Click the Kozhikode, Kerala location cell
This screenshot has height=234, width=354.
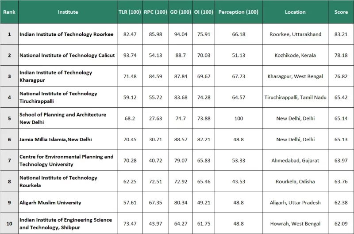click(x=295, y=55)
